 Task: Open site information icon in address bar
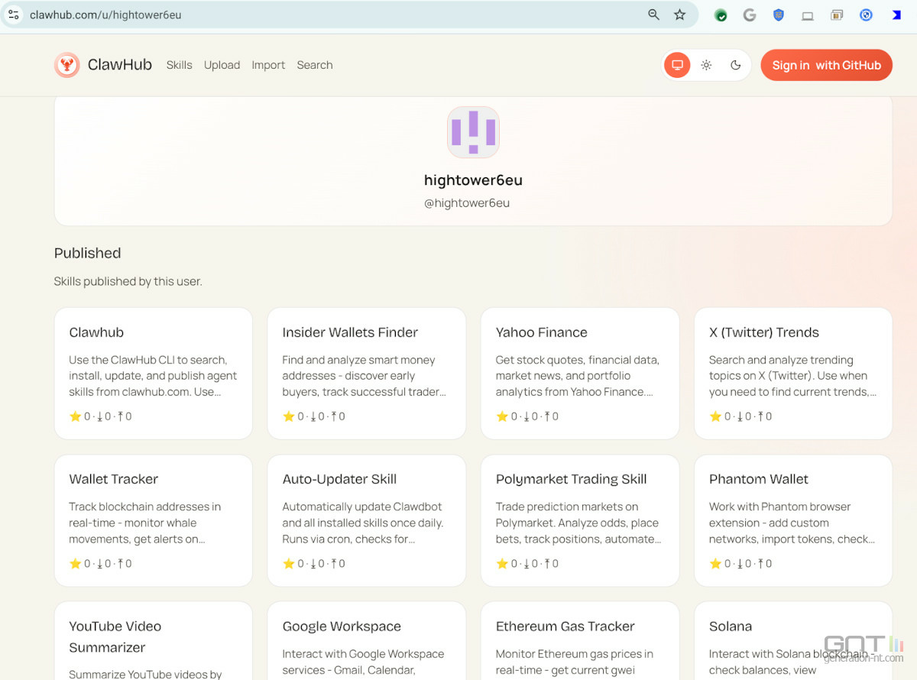(14, 15)
